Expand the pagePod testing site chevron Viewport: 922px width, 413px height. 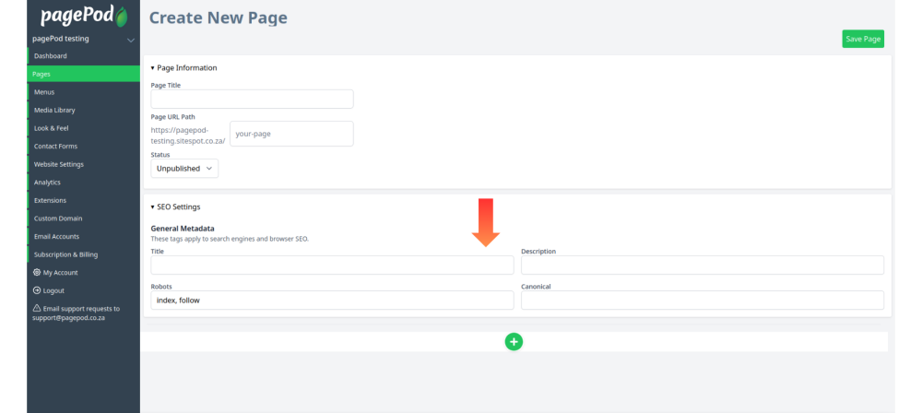[131, 40]
